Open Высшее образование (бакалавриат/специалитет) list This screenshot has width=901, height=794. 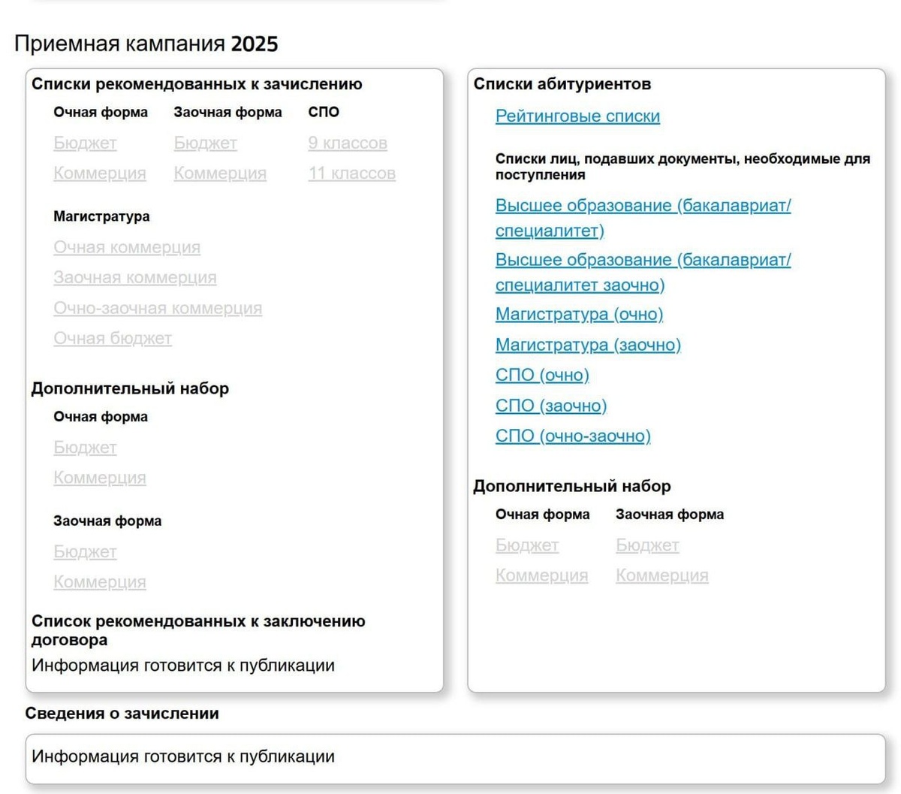(x=643, y=218)
